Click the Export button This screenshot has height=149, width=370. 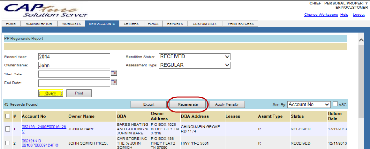point(149,104)
